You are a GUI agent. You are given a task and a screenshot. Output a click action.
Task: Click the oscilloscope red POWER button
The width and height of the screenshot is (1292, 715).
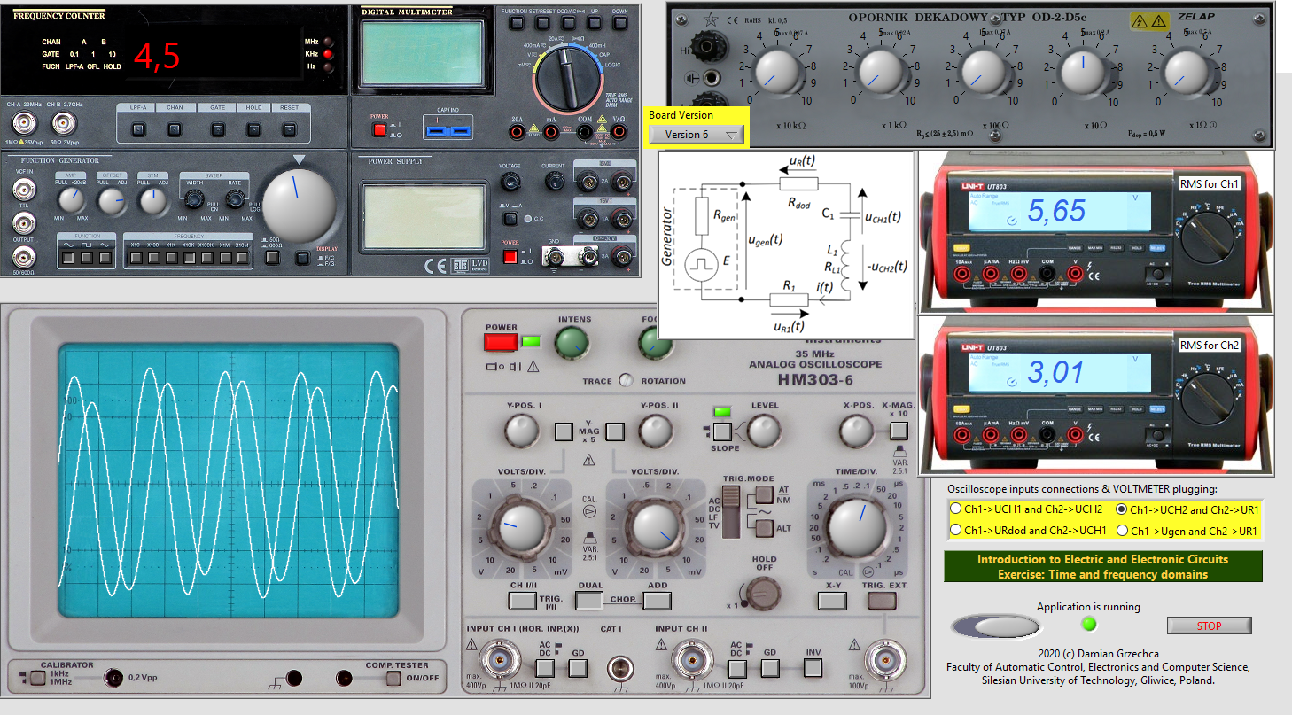coord(500,342)
